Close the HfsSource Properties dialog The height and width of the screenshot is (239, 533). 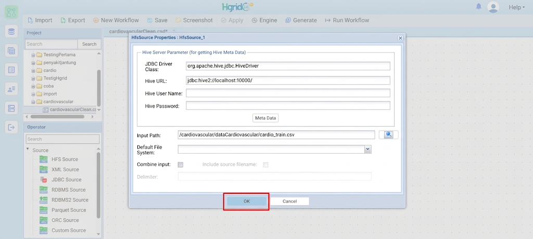400,38
